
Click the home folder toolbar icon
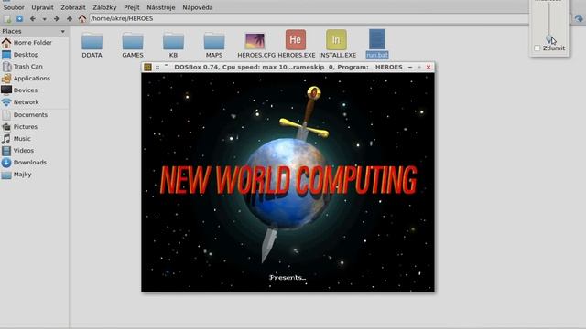tap(82, 18)
